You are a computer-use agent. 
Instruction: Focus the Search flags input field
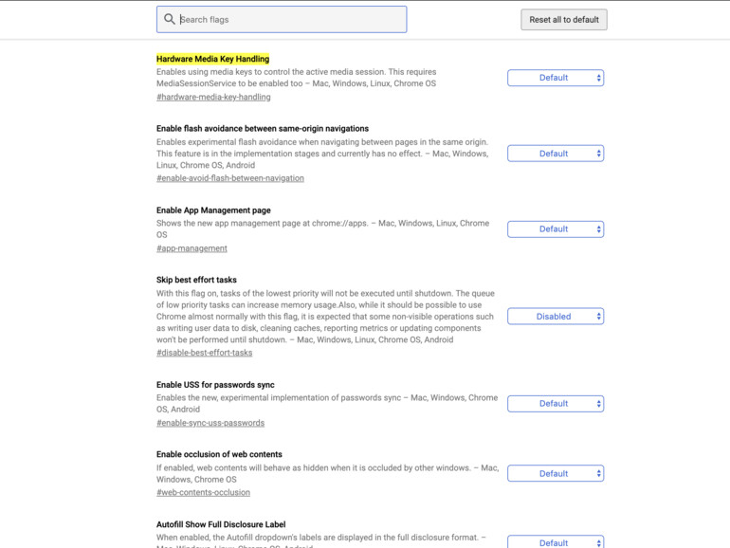[289, 19]
